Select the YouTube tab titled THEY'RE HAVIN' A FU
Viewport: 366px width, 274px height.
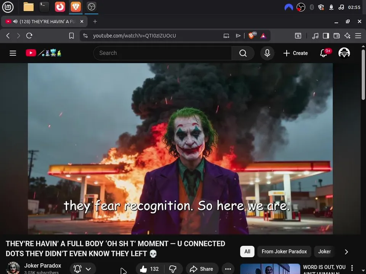(44, 21)
